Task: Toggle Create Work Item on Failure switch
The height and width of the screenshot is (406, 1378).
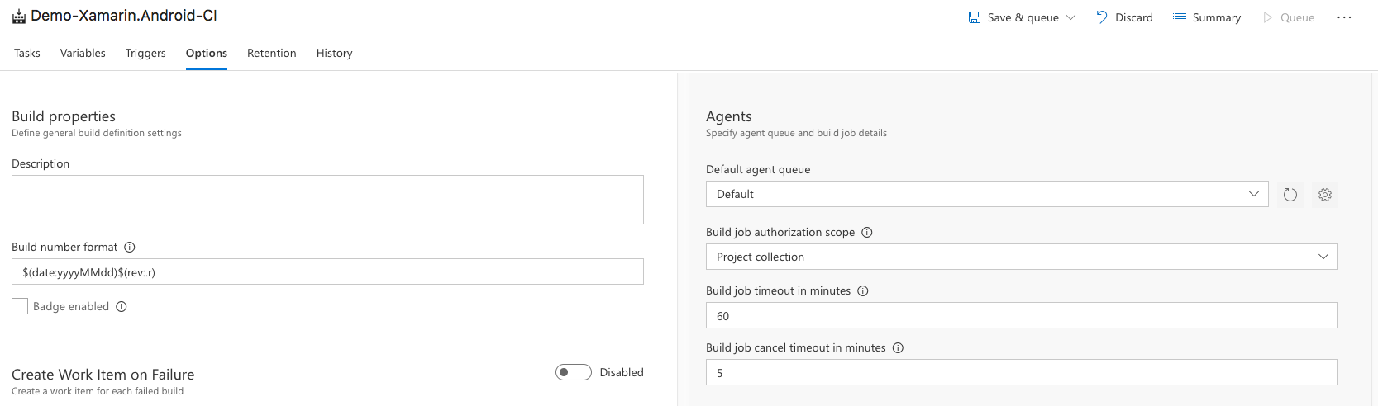Action: [574, 372]
